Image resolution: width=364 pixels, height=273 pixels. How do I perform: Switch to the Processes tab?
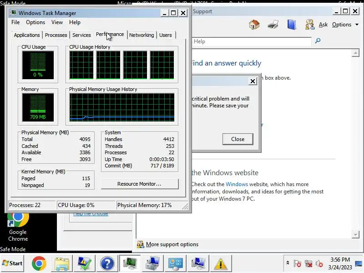(x=56, y=35)
